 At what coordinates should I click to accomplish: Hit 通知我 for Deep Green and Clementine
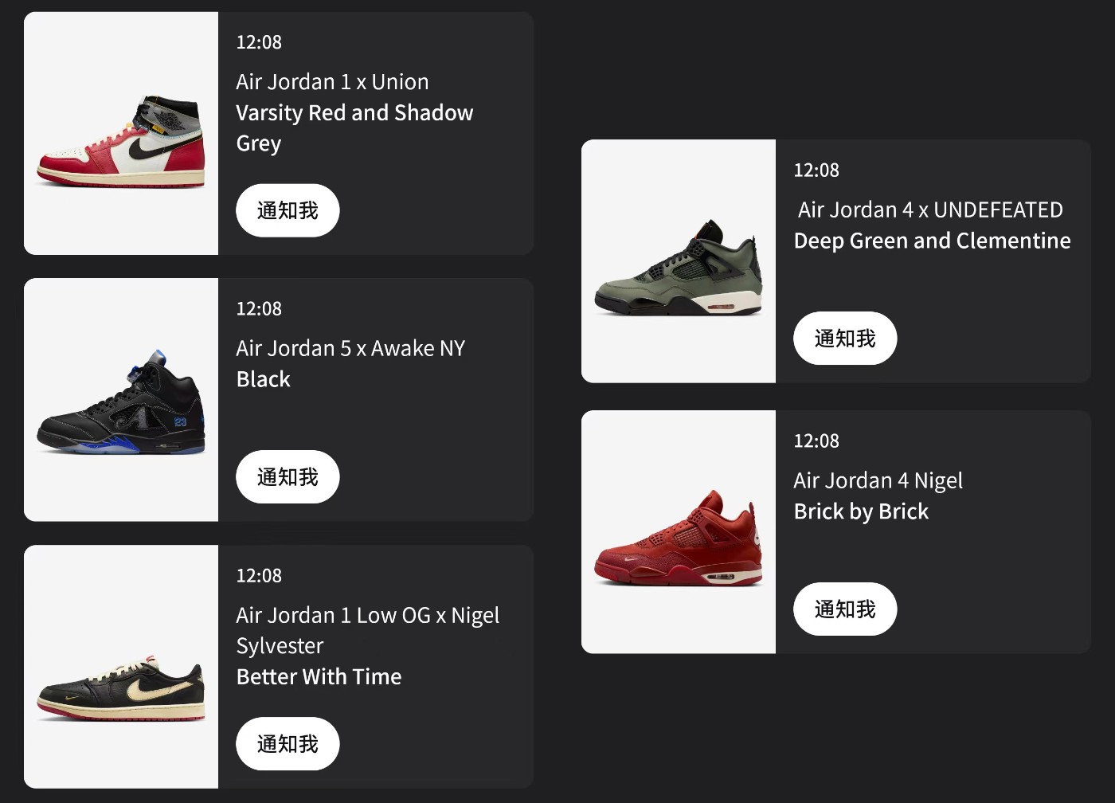tap(845, 339)
